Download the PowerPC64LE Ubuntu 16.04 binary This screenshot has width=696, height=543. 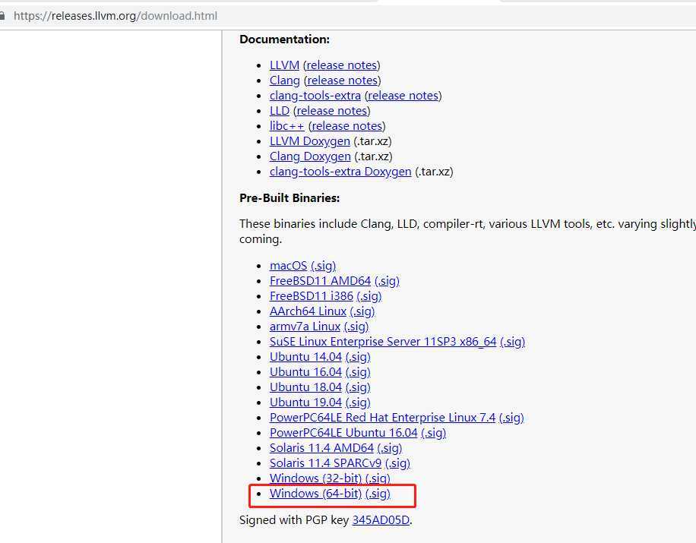(343, 433)
